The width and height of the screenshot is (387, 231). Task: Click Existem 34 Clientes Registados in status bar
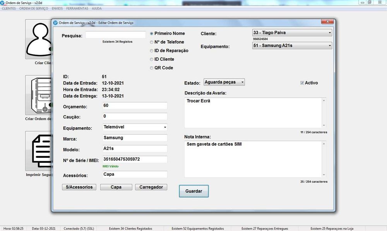coord(130,229)
